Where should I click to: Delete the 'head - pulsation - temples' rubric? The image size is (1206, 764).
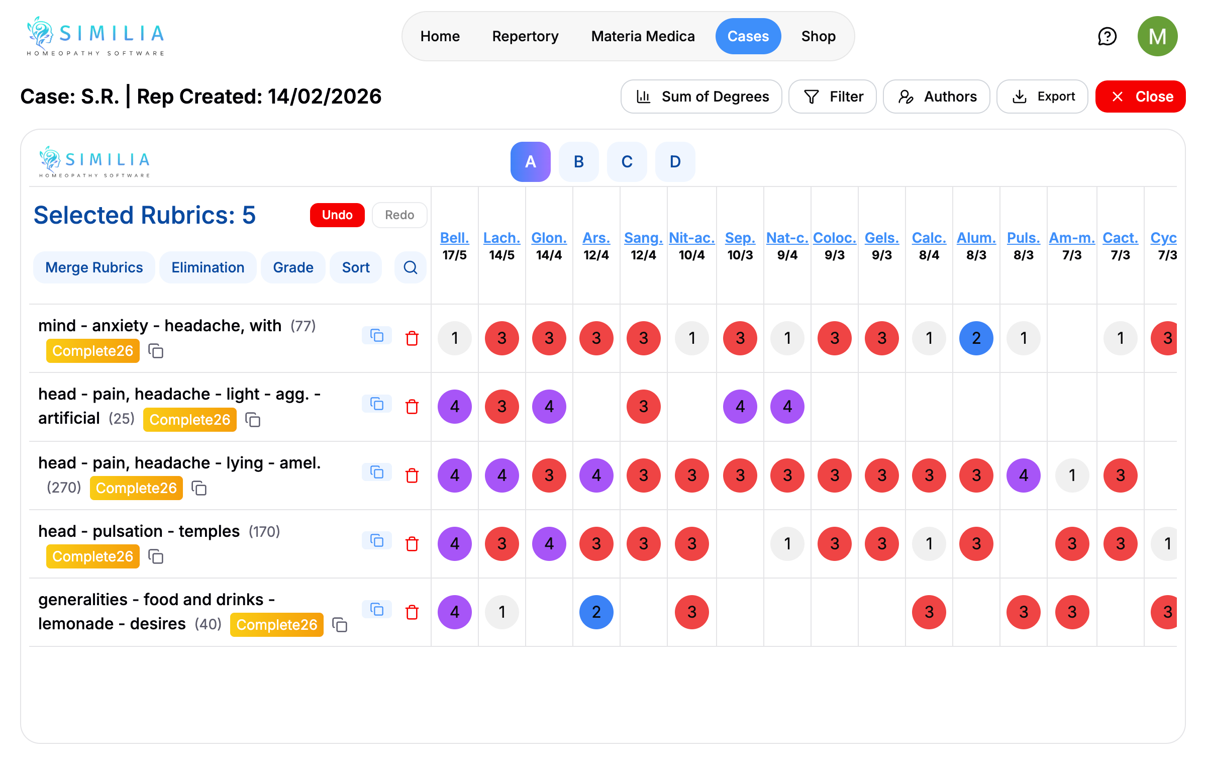tap(412, 544)
